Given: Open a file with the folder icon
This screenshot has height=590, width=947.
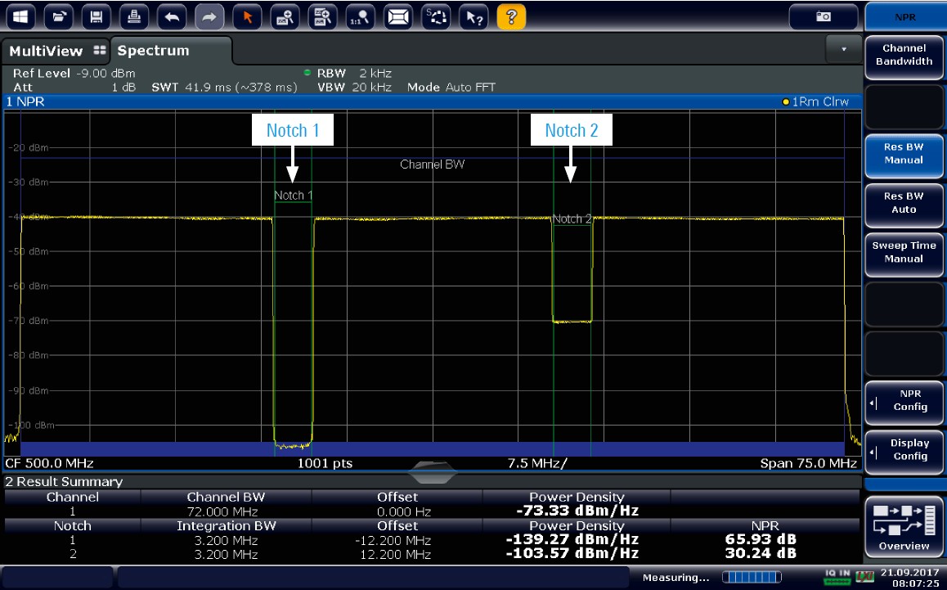Looking at the screenshot, I should (x=58, y=16).
